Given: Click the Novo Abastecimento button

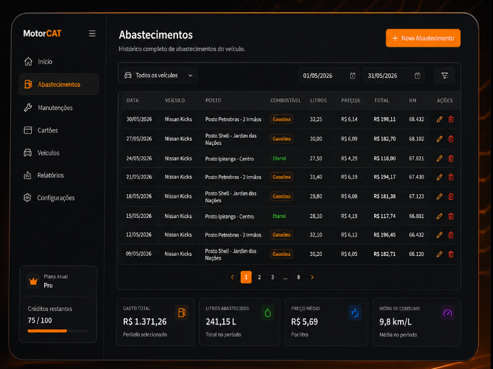Looking at the screenshot, I should tap(423, 38).
